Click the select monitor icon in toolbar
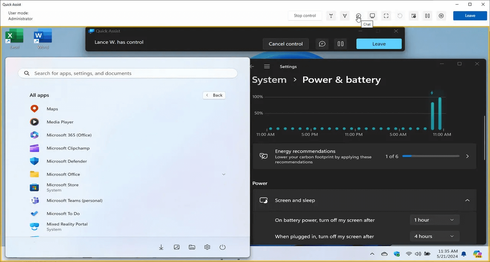Image resolution: width=490 pixels, height=262 pixels. tap(372, 16)
